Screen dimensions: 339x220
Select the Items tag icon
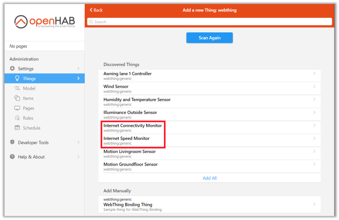pos(17,98)
